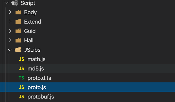Viewport: 175px width, 102px height.
Task: Open the protobuf.js file
Action: (x=41, y=97)
